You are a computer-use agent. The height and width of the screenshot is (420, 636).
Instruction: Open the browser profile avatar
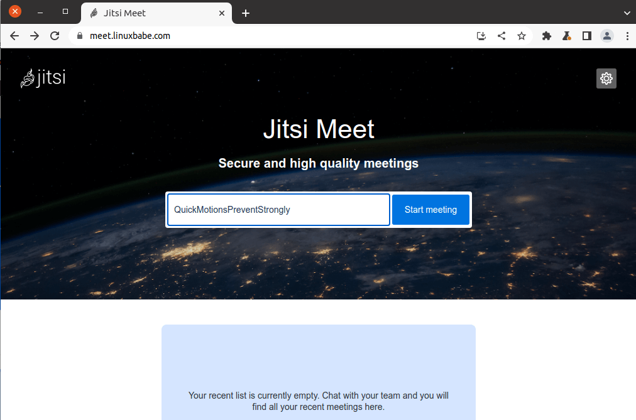606,36
